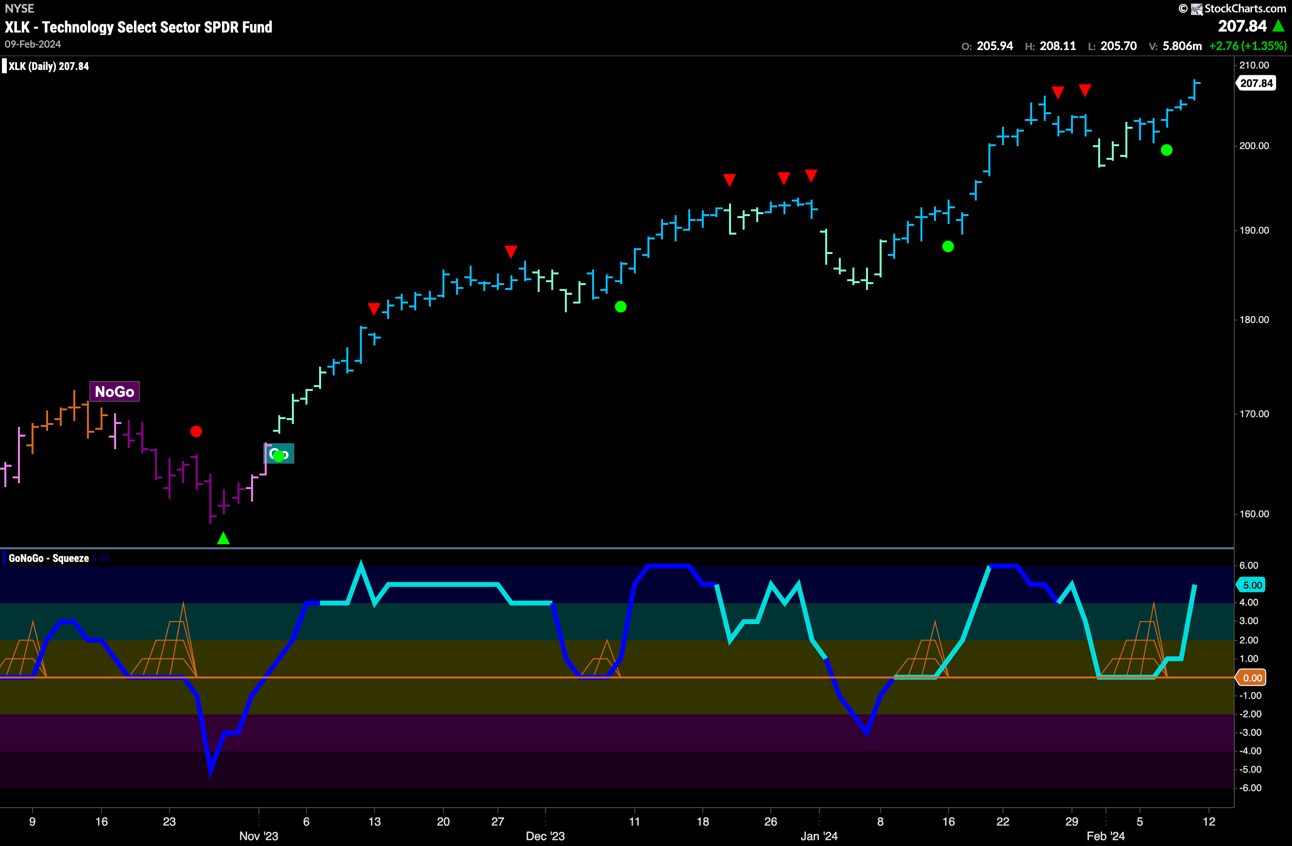Screen dimensions: 1292x846
Task: Click the green circle marker near Jan 16
Action: click(948, 247)
